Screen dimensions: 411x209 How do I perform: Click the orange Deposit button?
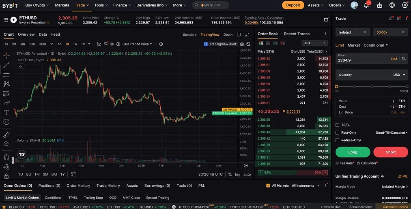pyautogui.click(x=293, y=5)
